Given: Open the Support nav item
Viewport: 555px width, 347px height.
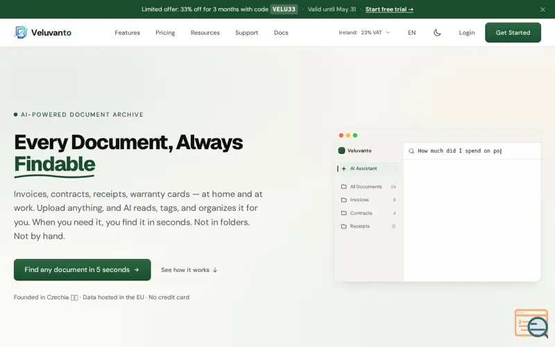Looking at the screenshot, I should click(x=247, y=33).
